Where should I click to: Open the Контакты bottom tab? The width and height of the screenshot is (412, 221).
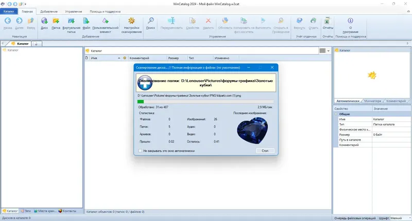click(67, 211)
